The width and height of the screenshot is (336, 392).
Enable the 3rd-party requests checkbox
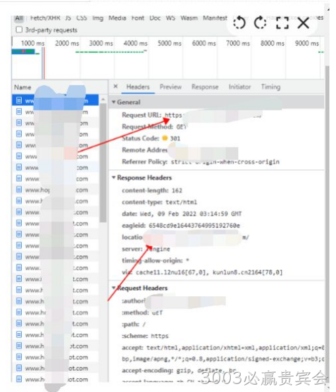click(19, 30)
